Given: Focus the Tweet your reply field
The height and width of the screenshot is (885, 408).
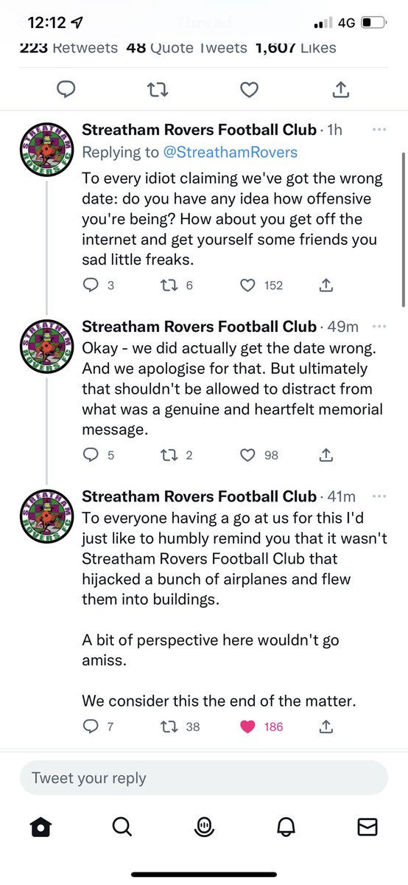Looking at the screenshot, I should (204, 777).
